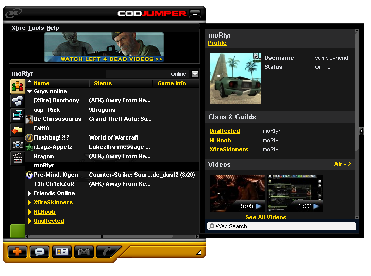
Task: Expand the XfireSkinners group arrow
Action: click(29, 203)
